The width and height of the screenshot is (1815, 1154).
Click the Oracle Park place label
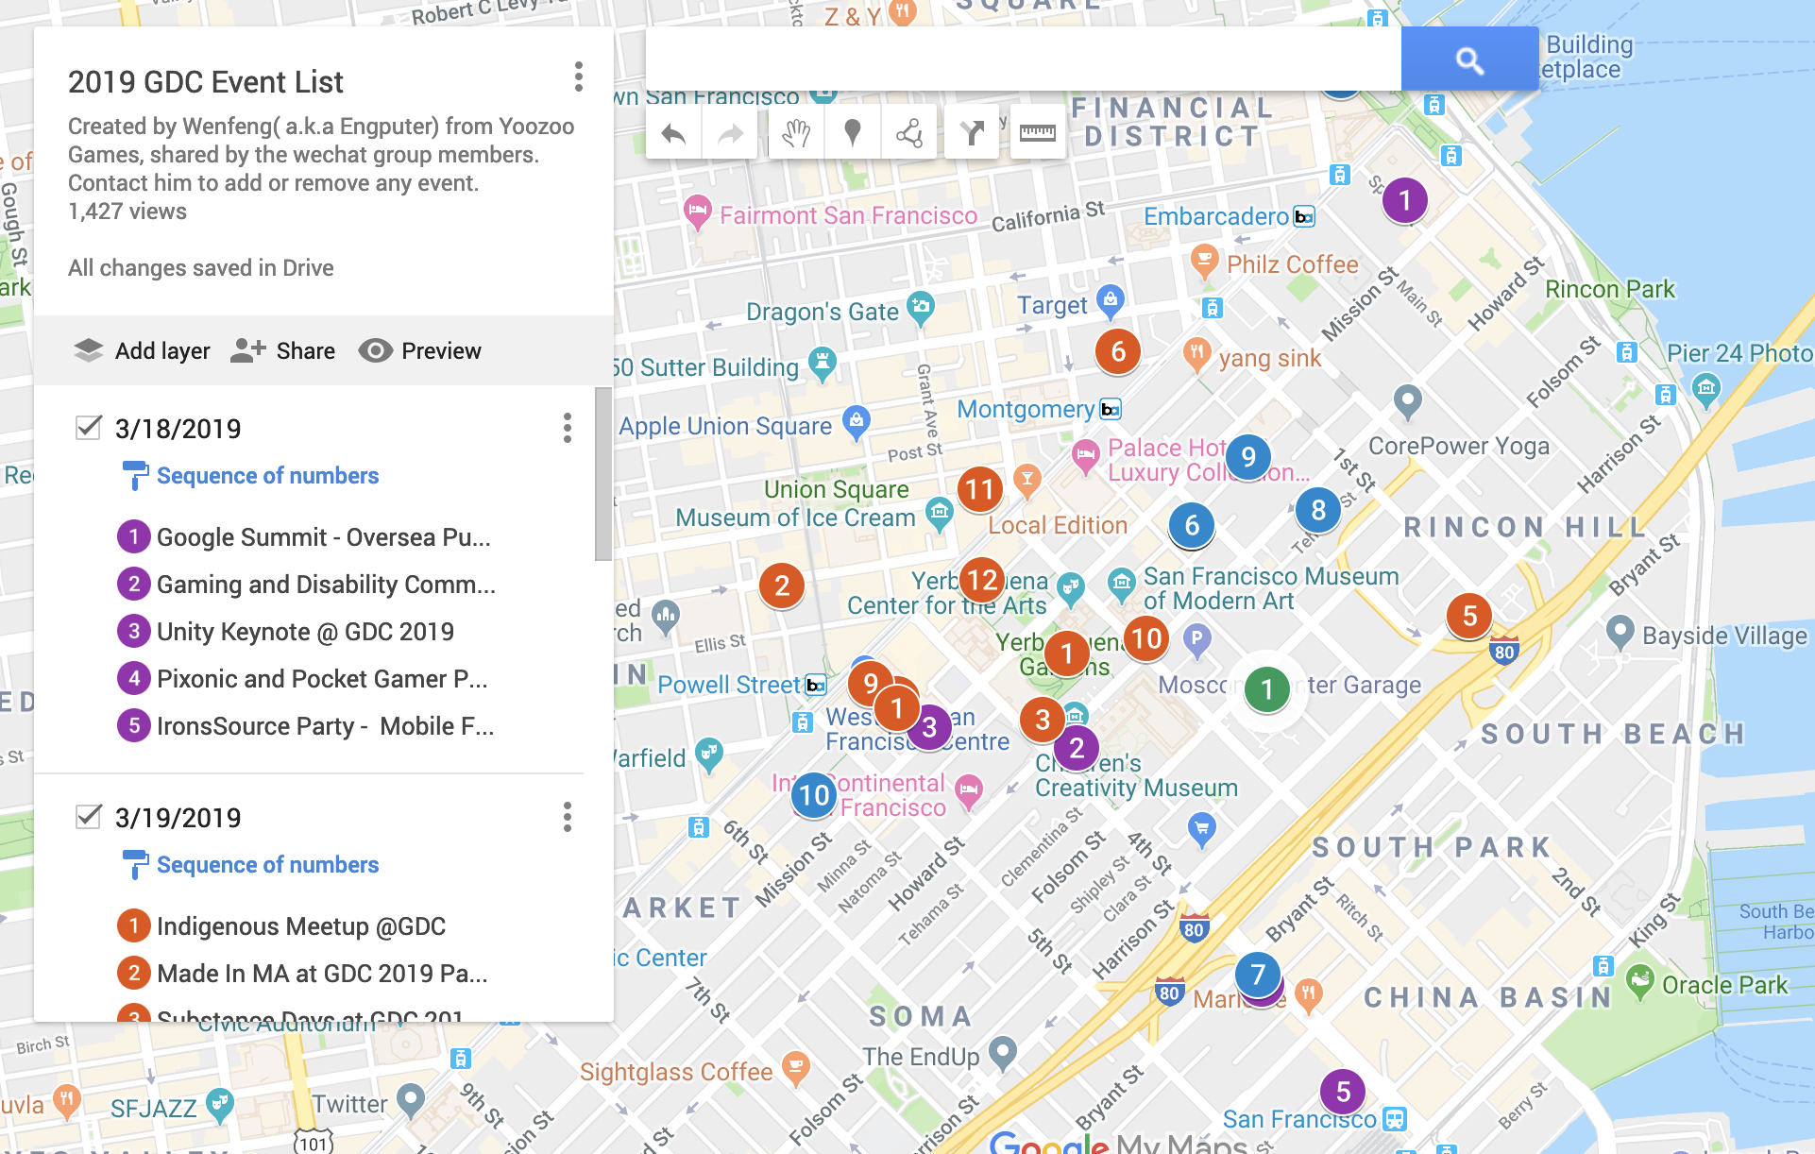[x=1724, y=985]
